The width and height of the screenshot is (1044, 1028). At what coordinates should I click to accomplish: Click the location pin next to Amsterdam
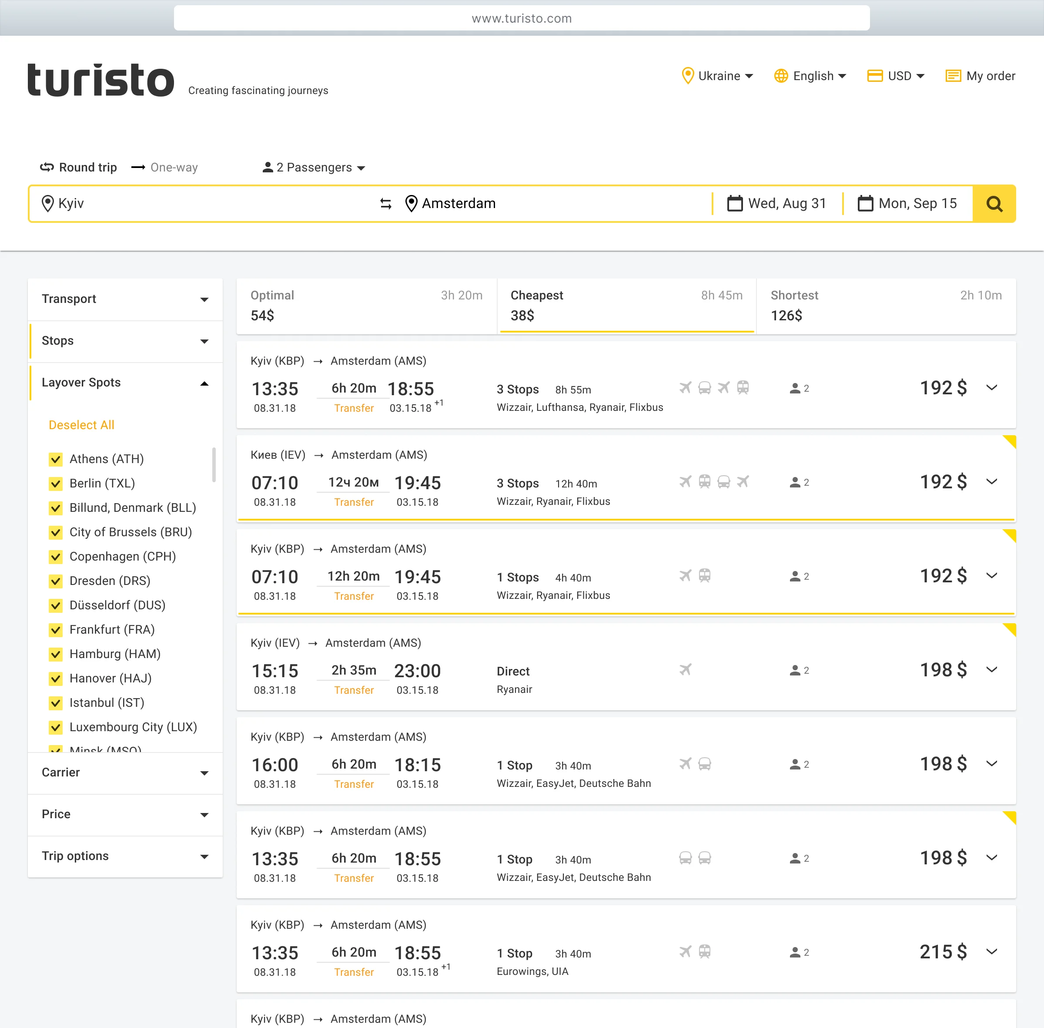tap(411, 204)
